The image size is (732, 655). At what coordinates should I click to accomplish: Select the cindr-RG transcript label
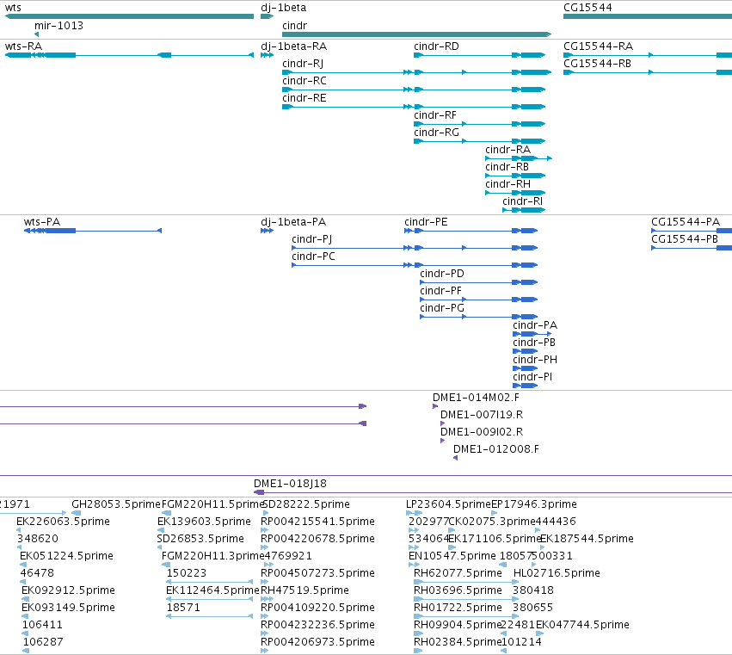(436, 133)
